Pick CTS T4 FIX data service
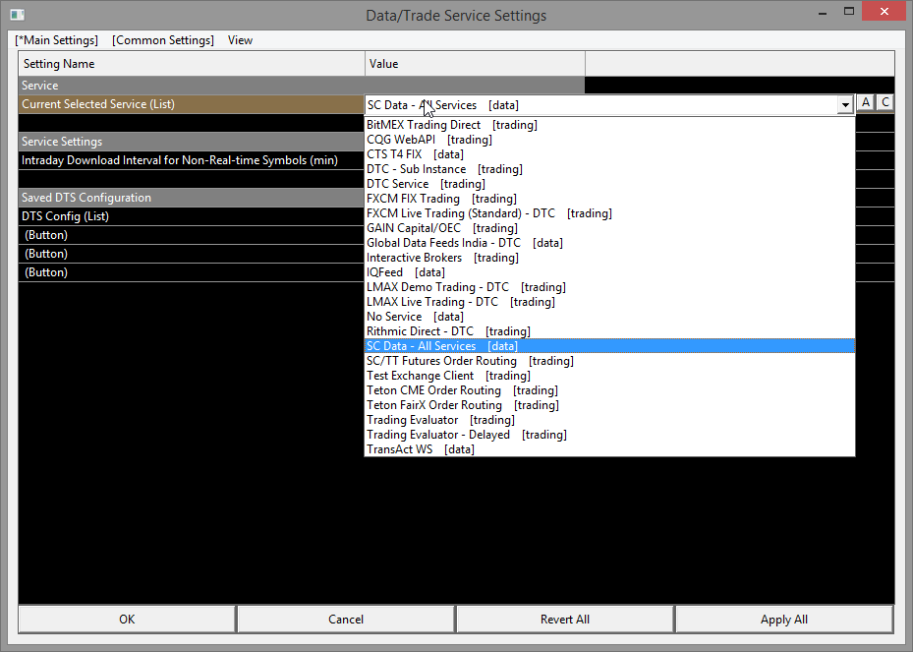 coord(609,154)
